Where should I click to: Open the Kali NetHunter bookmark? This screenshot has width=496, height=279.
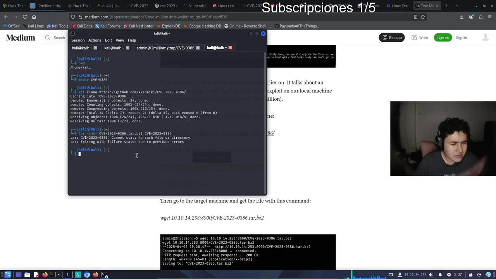[138, 26]
